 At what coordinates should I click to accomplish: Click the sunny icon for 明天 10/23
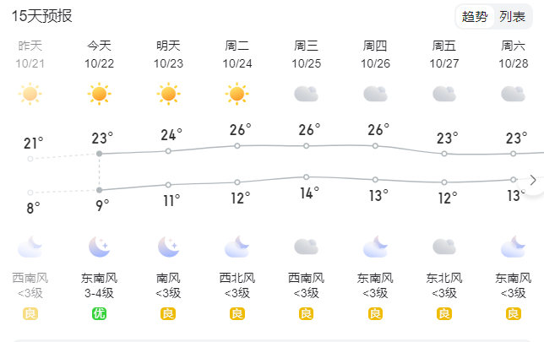(168, 94)
